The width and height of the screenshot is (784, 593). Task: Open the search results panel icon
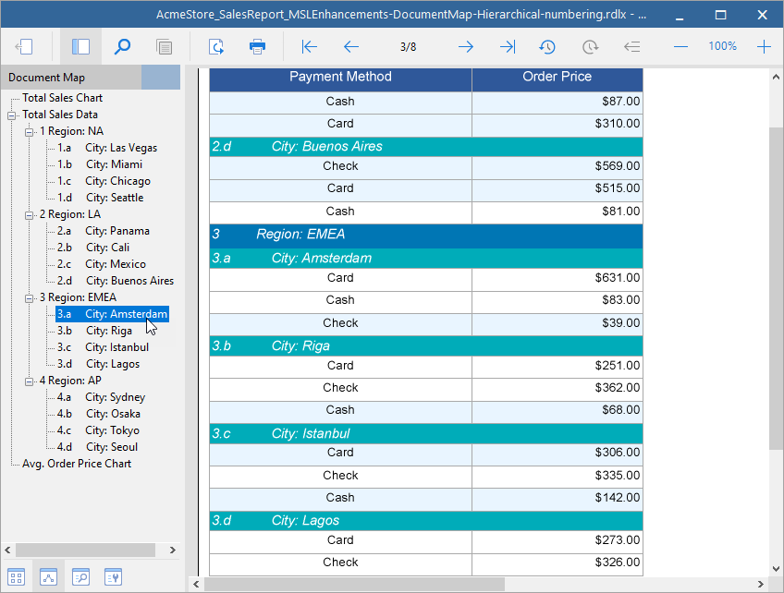pyautogui.click(x=81, y=577)
